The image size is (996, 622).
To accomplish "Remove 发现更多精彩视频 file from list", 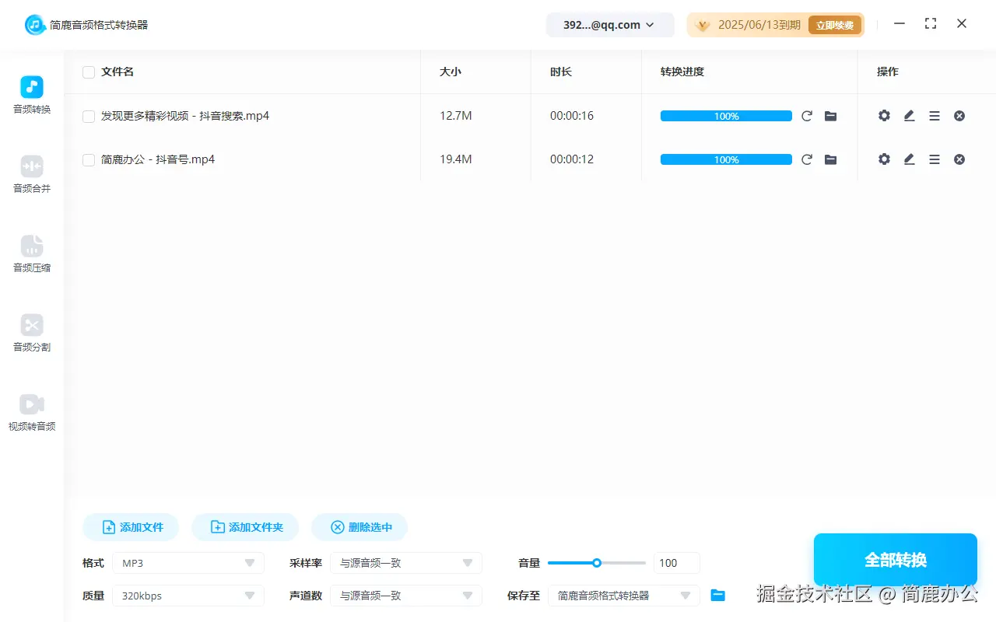I will tap(959, 116).
